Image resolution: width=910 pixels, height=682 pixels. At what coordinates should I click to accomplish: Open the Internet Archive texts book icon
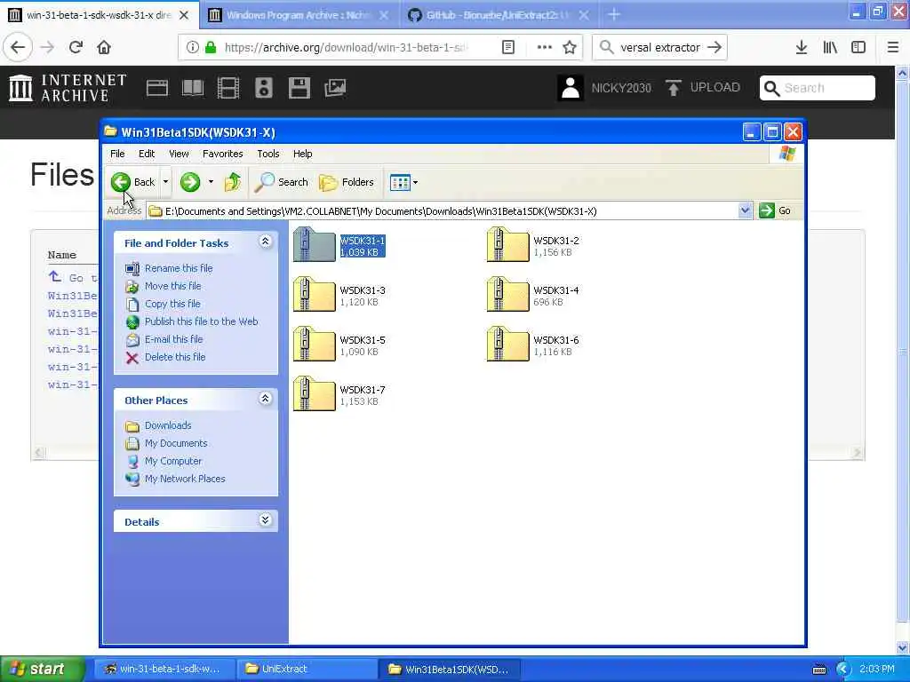point(193,88)
